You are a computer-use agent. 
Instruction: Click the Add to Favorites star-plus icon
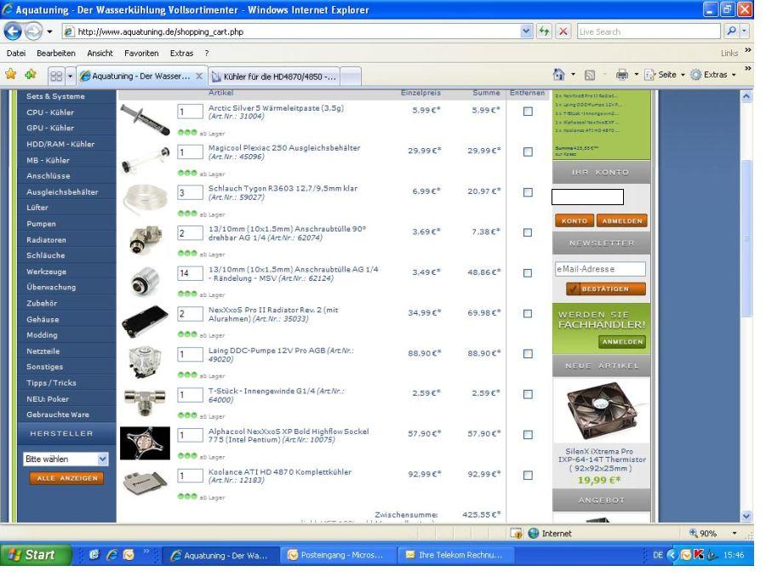pos(31,75)
